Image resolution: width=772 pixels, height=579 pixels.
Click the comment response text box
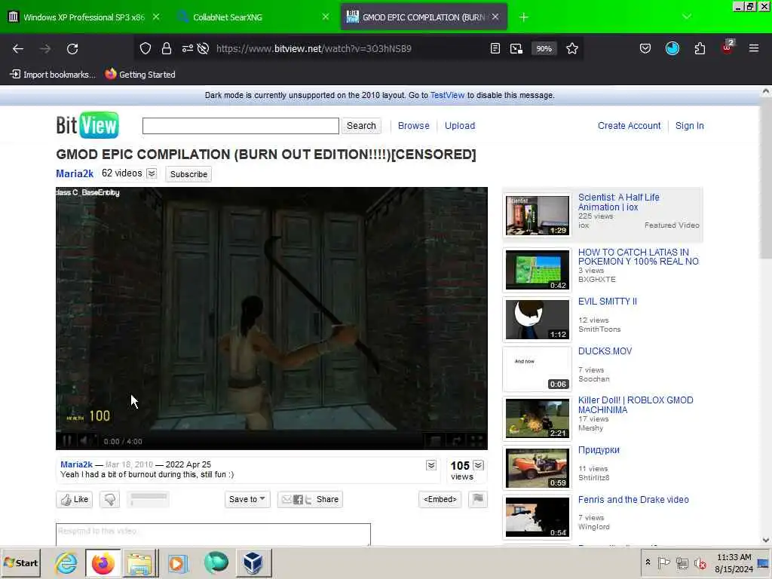213,535
